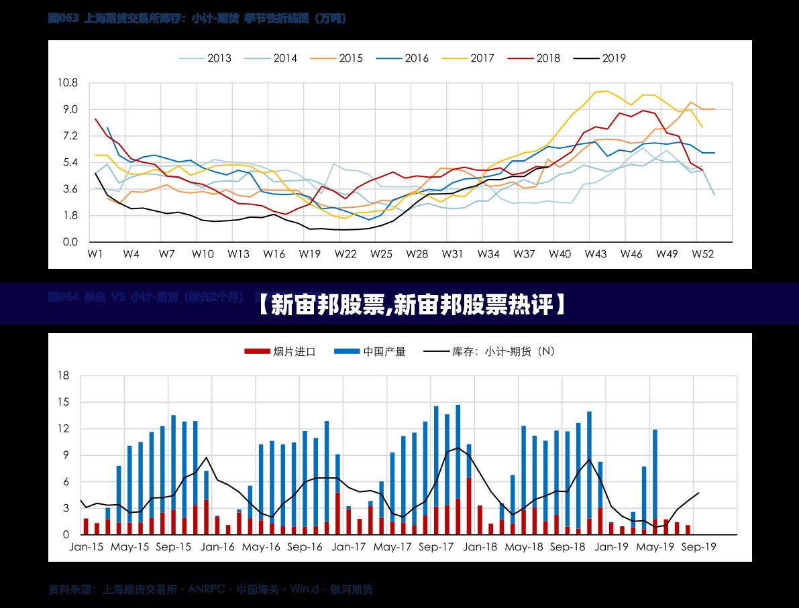Select the Jan-17 x-axis label
799x608 pixels.
[349, 547]
